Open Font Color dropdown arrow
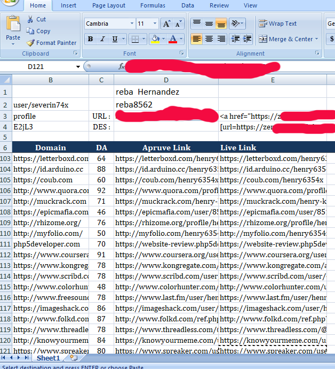The image size is (335, 369). pos(181,39)
